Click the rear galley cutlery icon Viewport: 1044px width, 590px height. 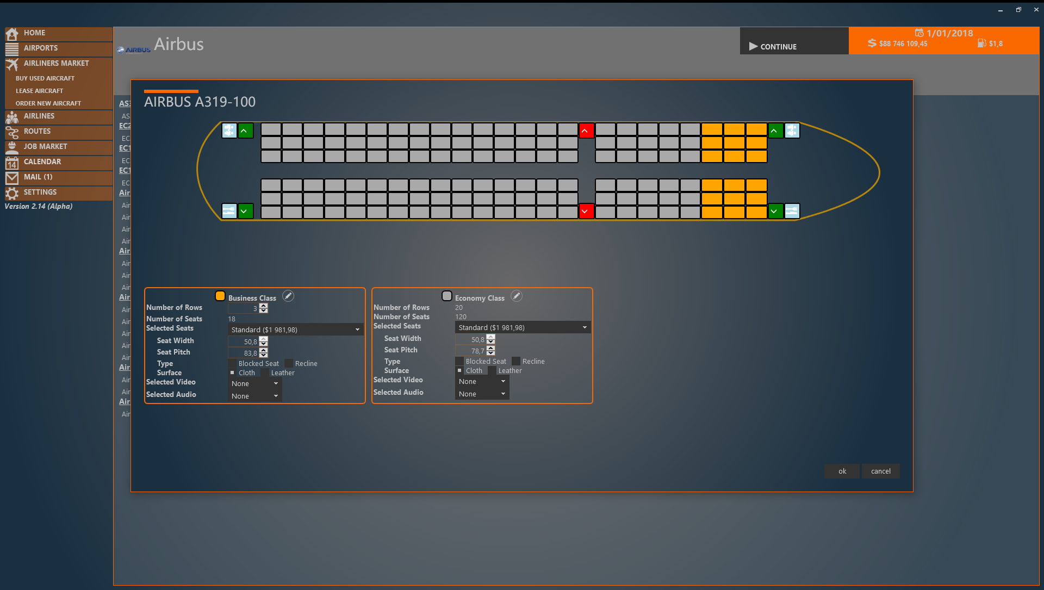(792, 211)
